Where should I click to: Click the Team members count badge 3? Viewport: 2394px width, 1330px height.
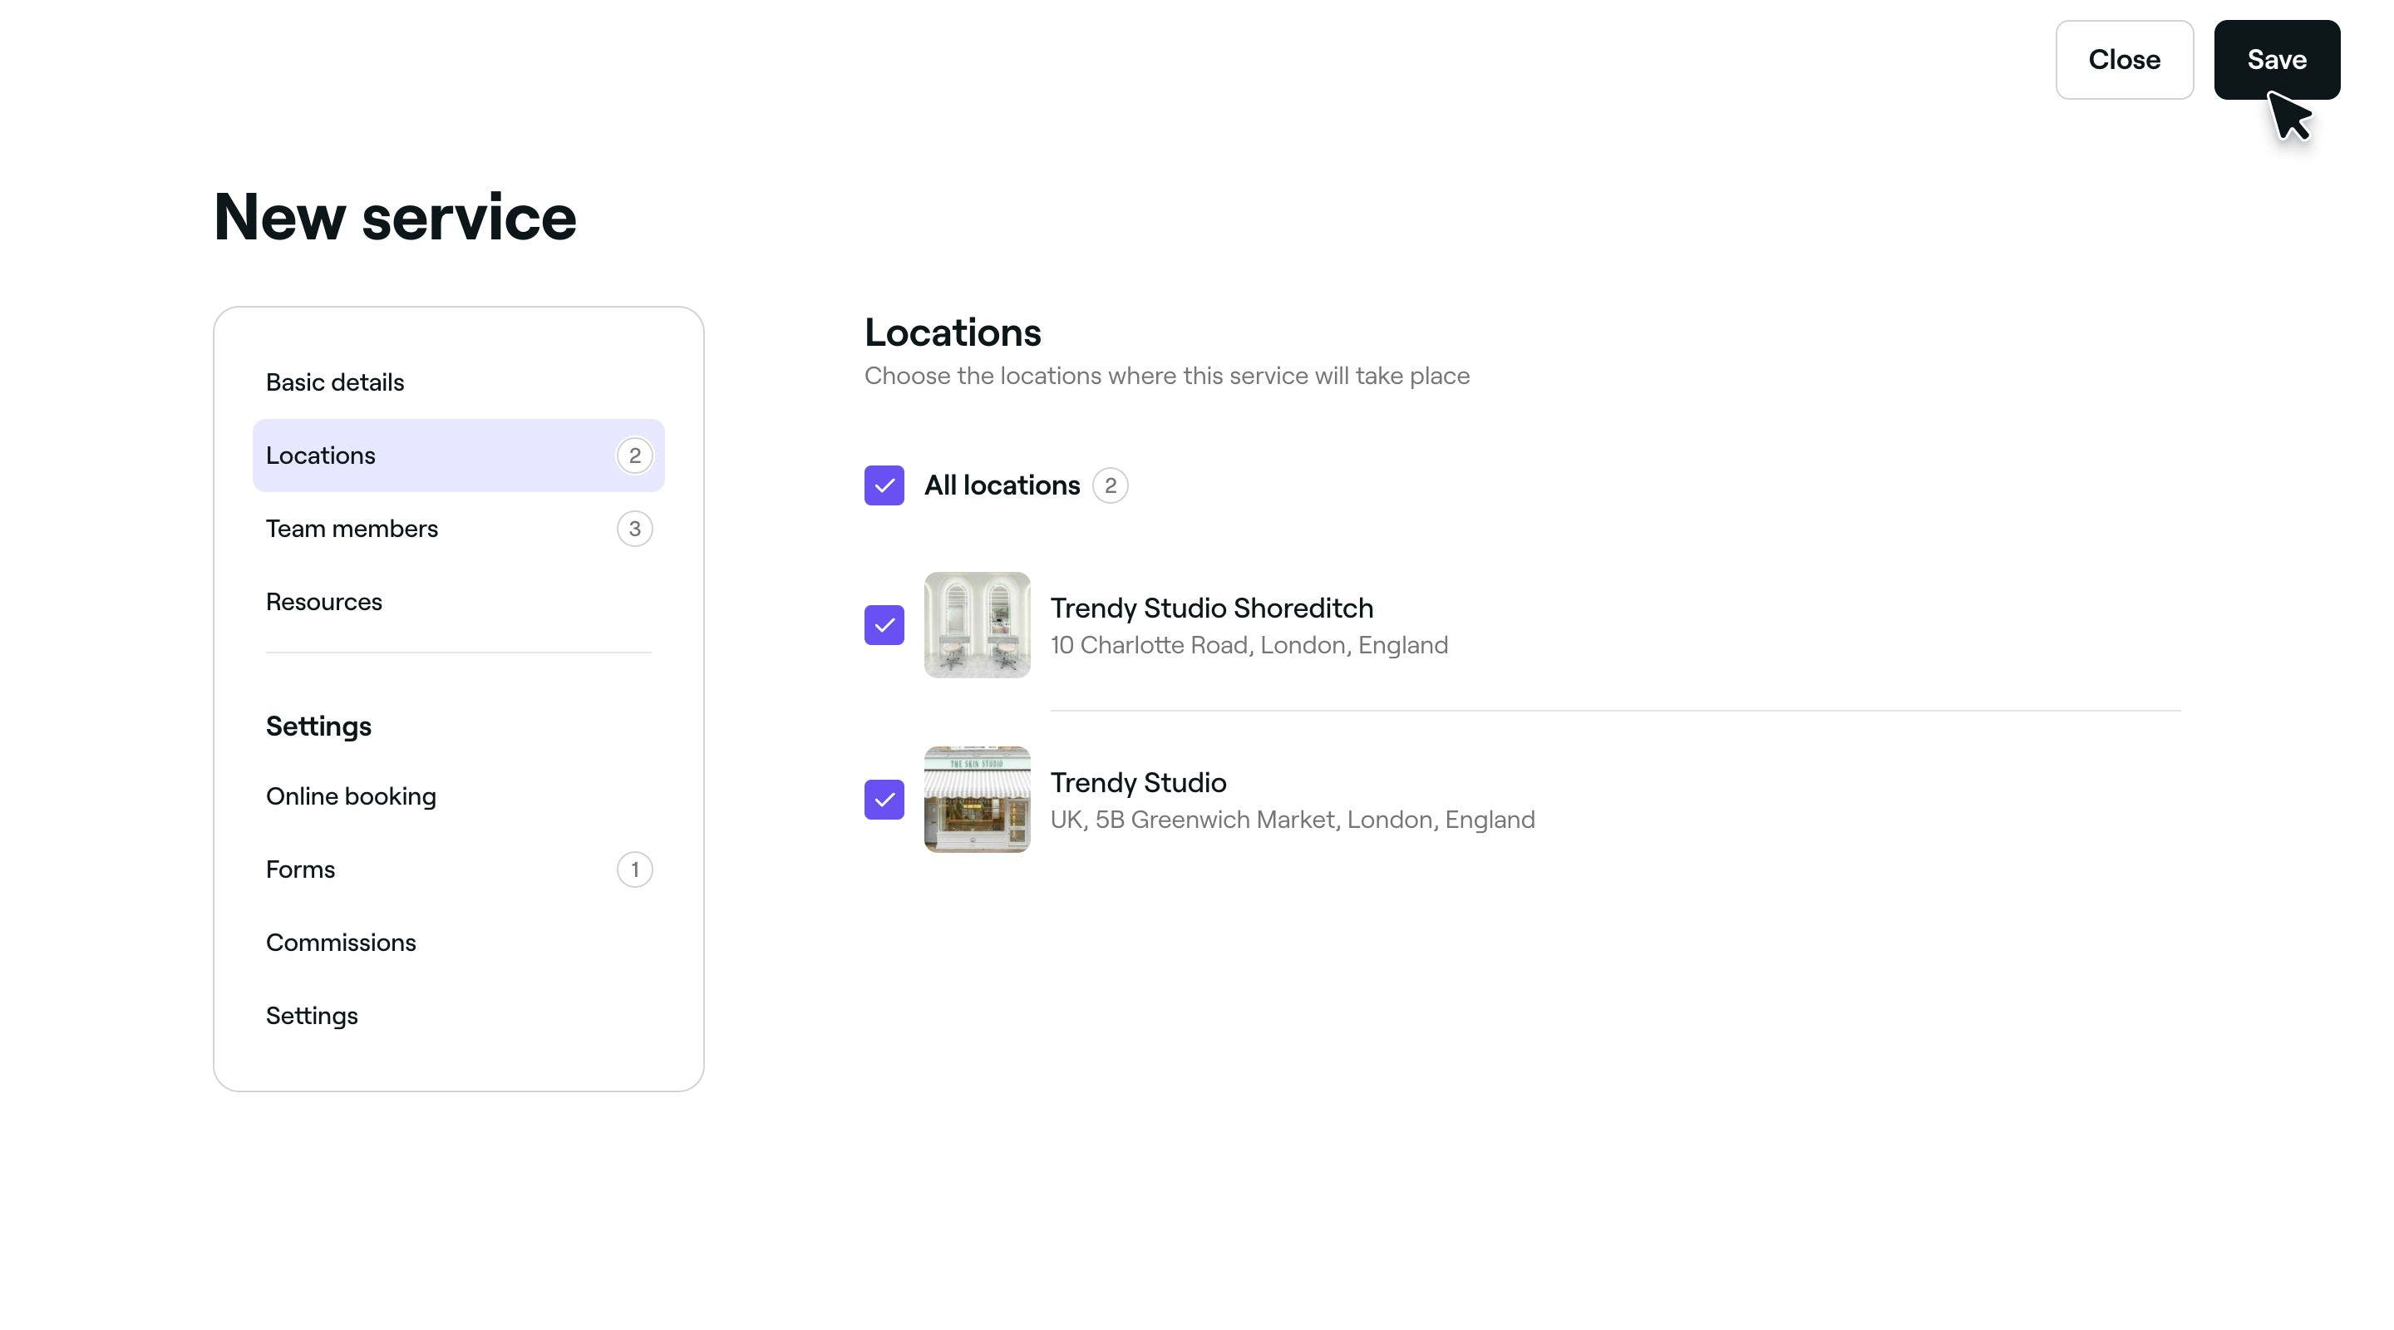coord(635,529)
